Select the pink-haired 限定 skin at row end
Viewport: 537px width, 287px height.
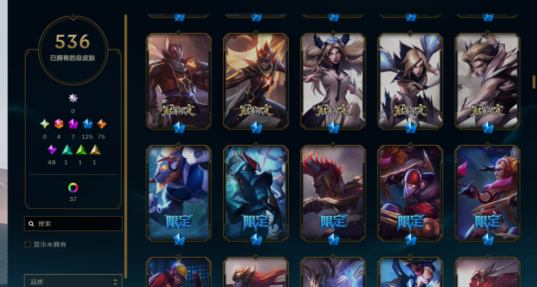click(487, 193)
